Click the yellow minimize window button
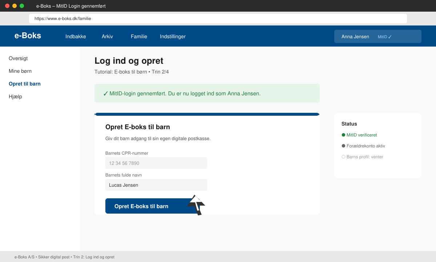 pyautogui.click(x=15, y=6)
